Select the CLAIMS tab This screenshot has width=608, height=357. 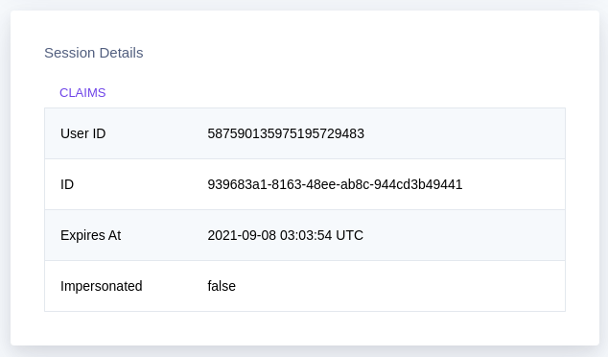(x=82, y=93)
